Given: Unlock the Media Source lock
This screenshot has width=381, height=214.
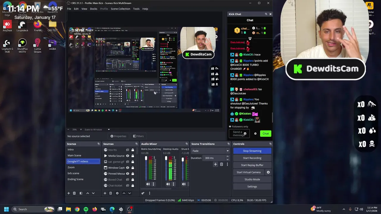Looking at the screenshot, I should (133, 156).
